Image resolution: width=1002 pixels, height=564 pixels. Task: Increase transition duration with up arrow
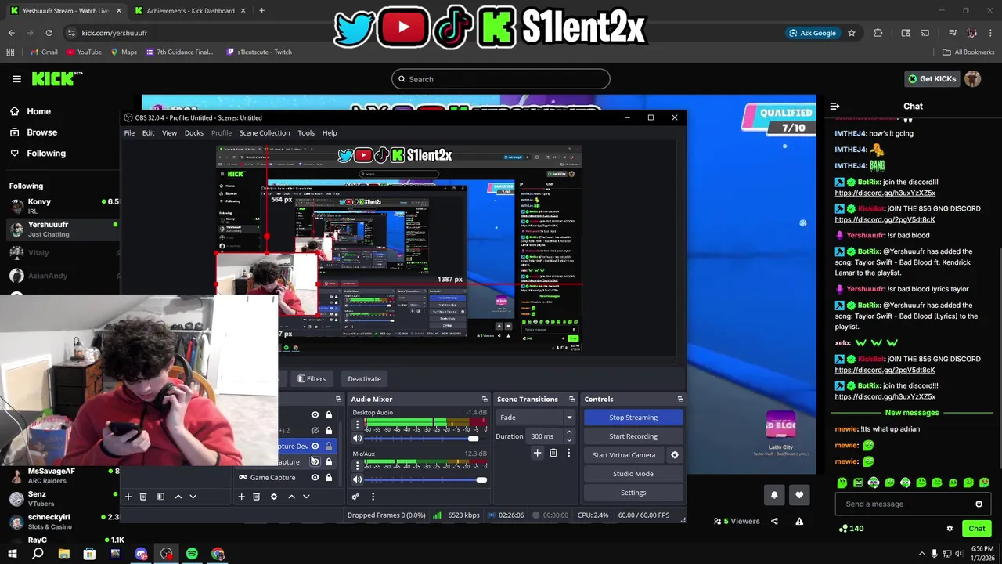click(x=569, y=432)
